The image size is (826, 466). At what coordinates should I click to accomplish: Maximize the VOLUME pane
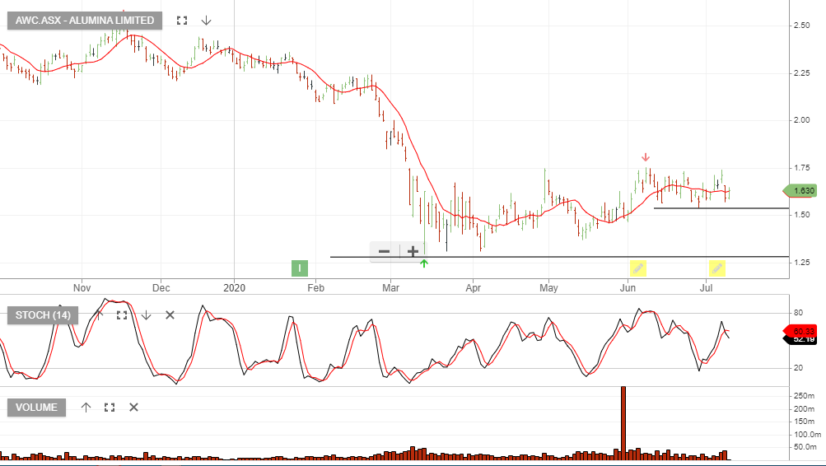[x=110, y=407]
